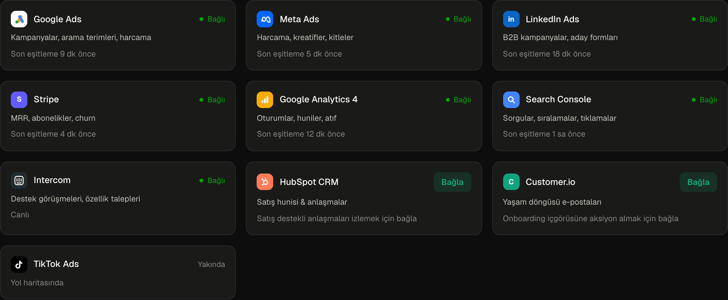Click 'Harcama, kreatifler, kitleler' description

[x=305, y=37]
